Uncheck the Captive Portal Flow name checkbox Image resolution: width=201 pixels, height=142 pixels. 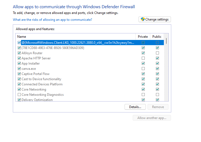(x=19, y=74)
